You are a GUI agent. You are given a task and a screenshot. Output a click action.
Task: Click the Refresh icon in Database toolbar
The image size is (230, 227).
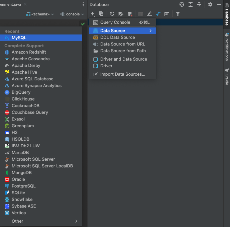click(112, 14)
